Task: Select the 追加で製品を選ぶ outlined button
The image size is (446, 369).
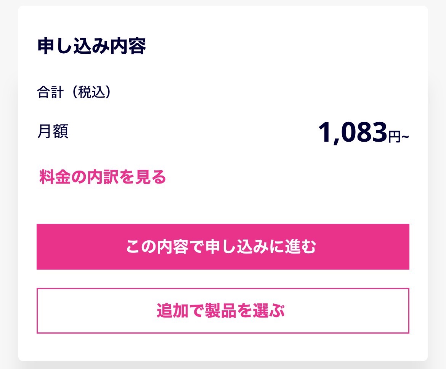Action: [x=223, y=311]
